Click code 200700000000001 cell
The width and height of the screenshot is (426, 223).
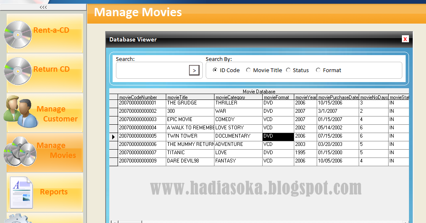pos(142,104)
